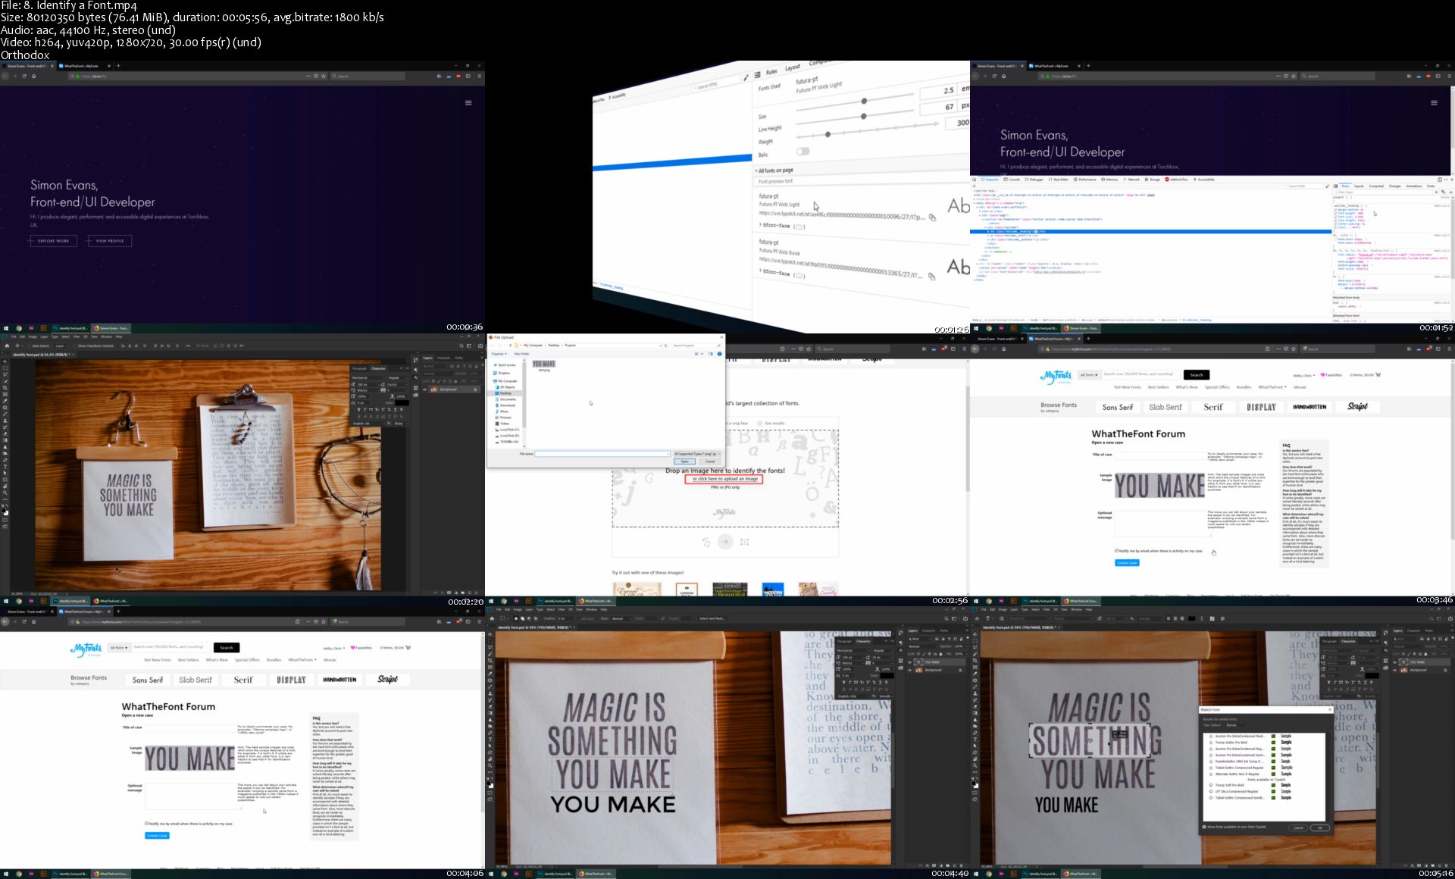The width and height of the screenshot is (1455, 879).
Task: Copy first futura-pt font URL icon, frame 00:01:26
Action: point(932,217)
